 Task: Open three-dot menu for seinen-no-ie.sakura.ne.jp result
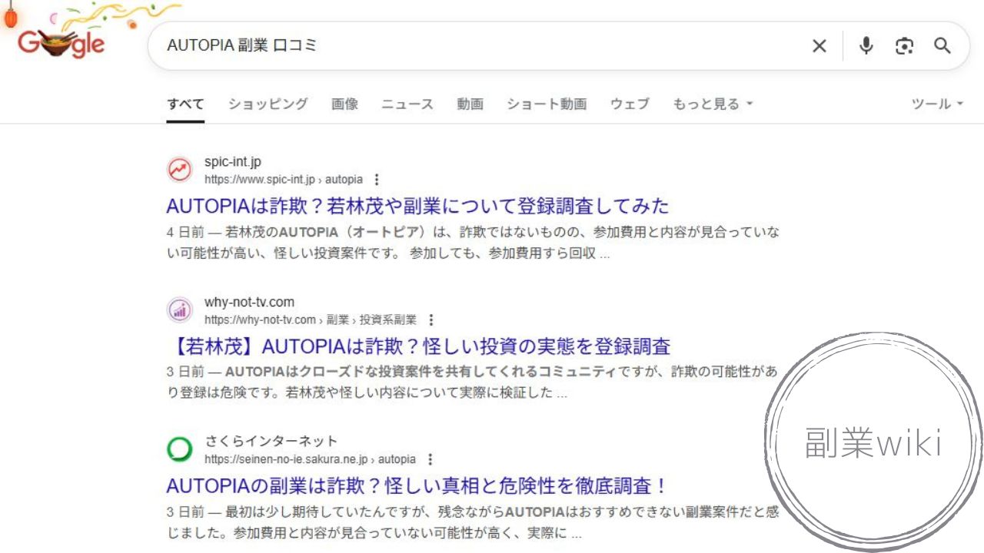[430, 459]
